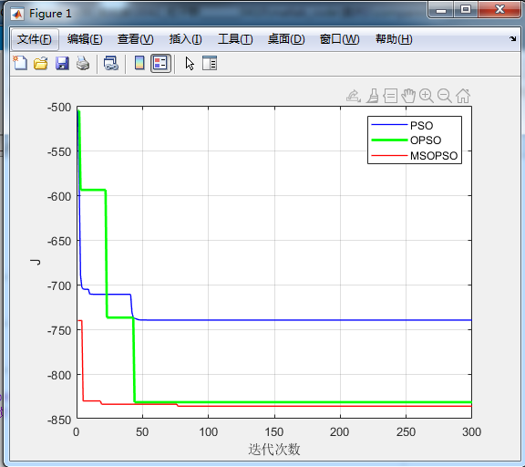Open the 文件(F) menu
Screen dimensions: 525x467
35,39
